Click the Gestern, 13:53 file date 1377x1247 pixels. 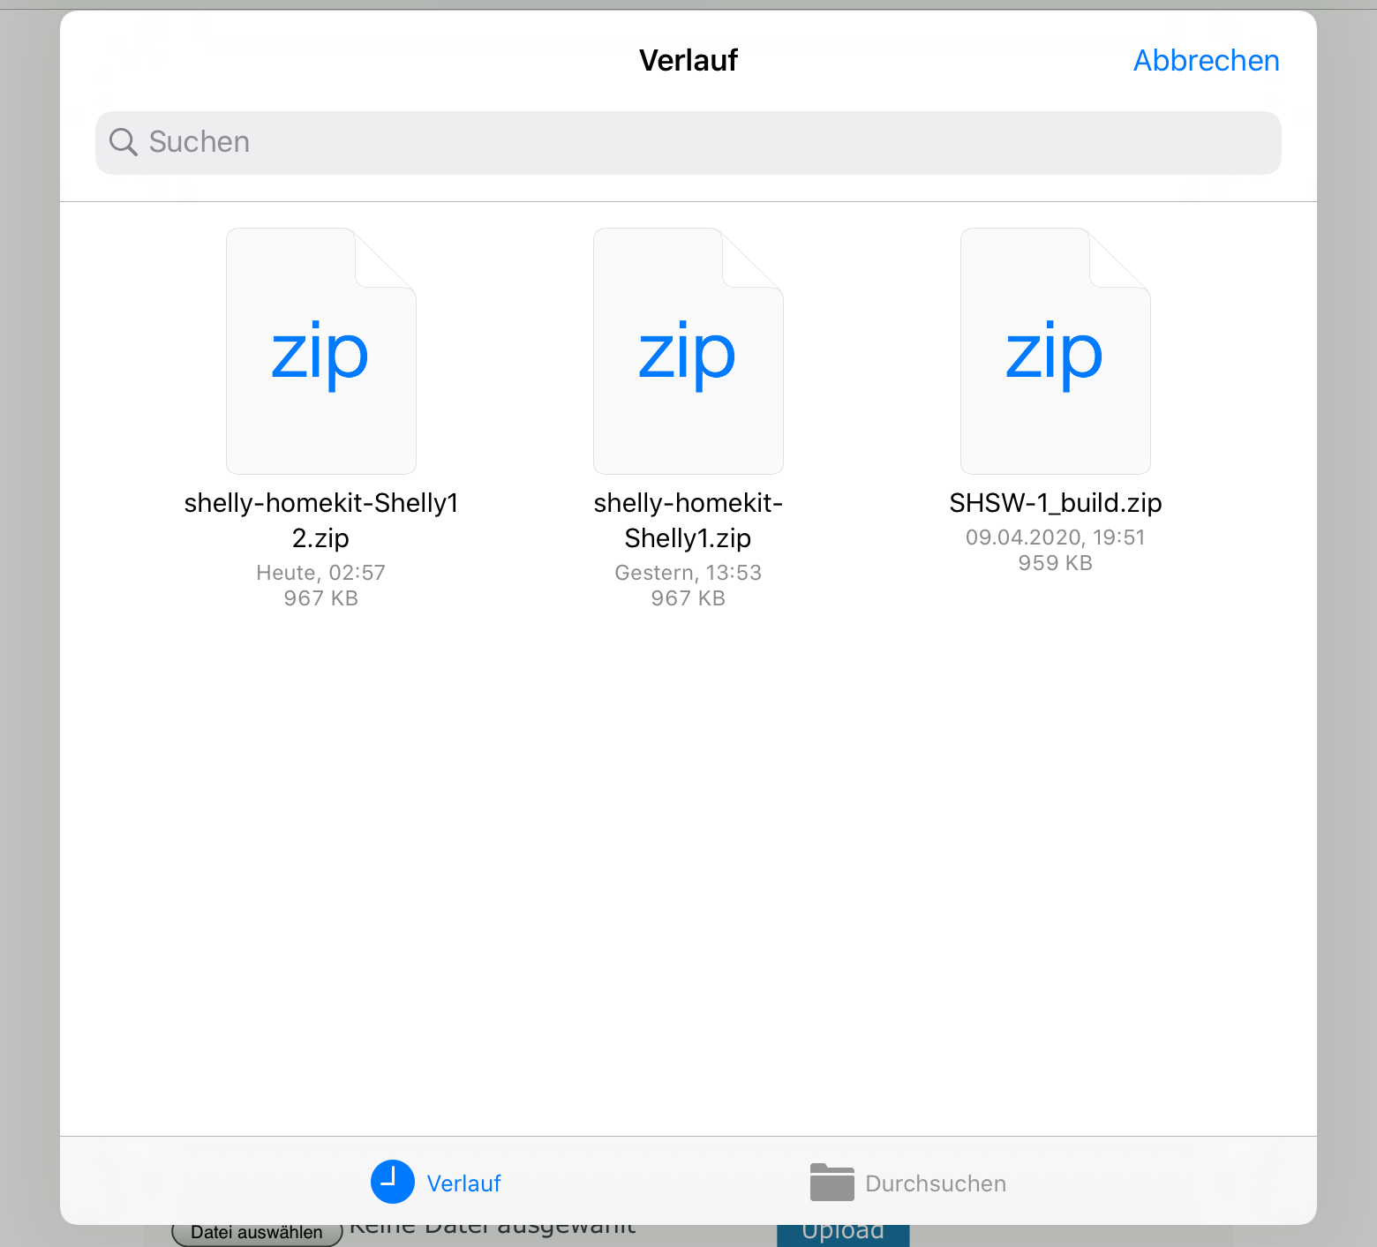(688, 573)
